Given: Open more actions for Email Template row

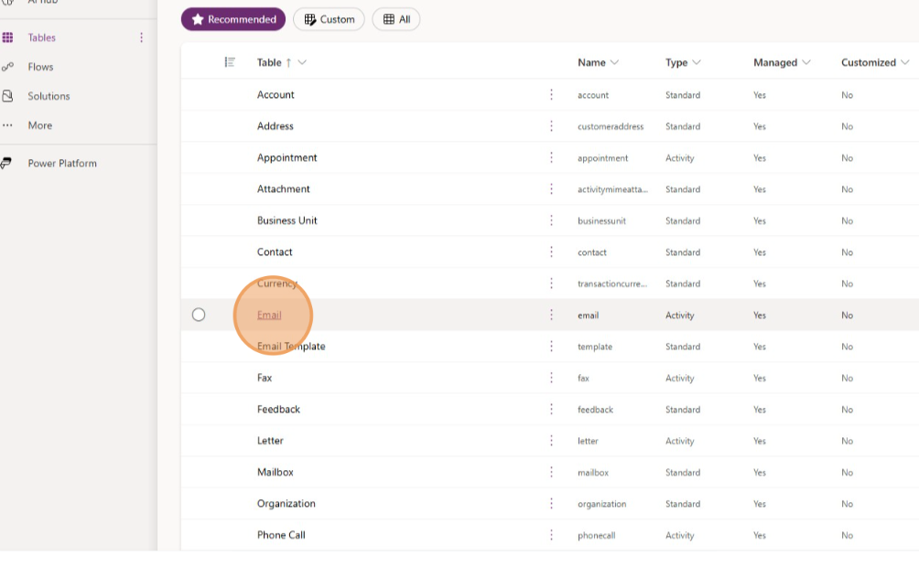Looking at the screenshot, I should point(551,347).
